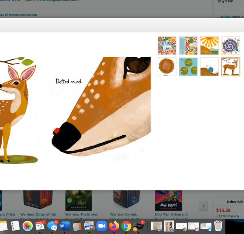Screen dimensions: 244x234
Task: Click the 'Dotted round.' page text
Action: coord(69,81)
